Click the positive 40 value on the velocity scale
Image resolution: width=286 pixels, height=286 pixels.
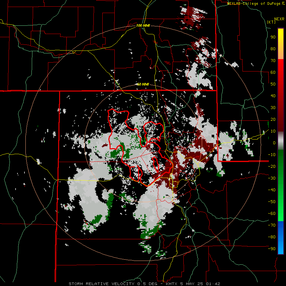pyautogui.click(x=273, y=96)
